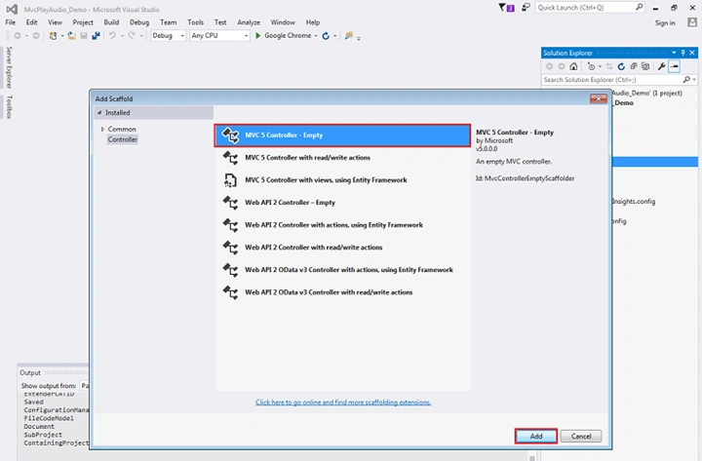Click the Navigate Forward toolbar icon
The height and width of the screenshot is (461, 702).
pyautogui.click(x=36, y=36)
